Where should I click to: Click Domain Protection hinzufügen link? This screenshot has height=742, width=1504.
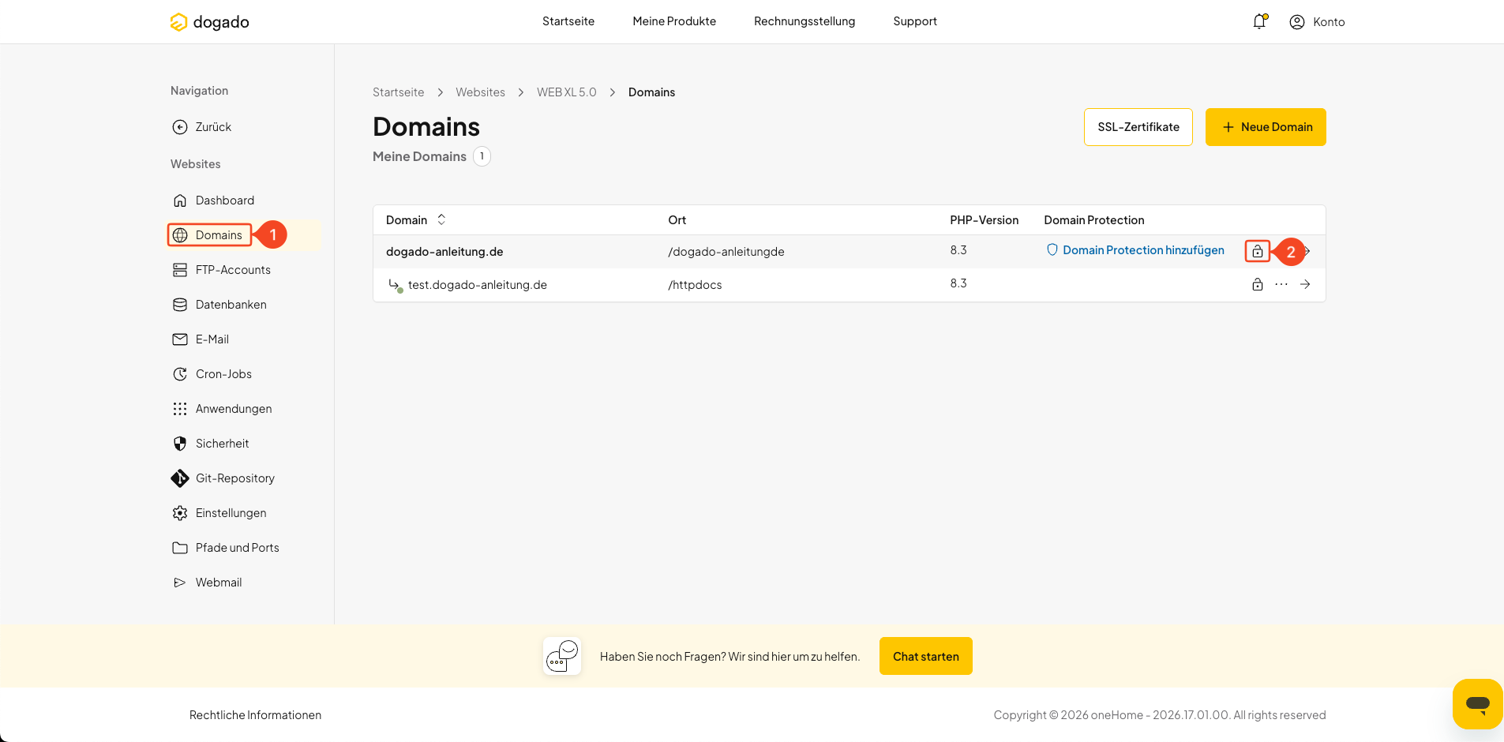click(1135, 250)
